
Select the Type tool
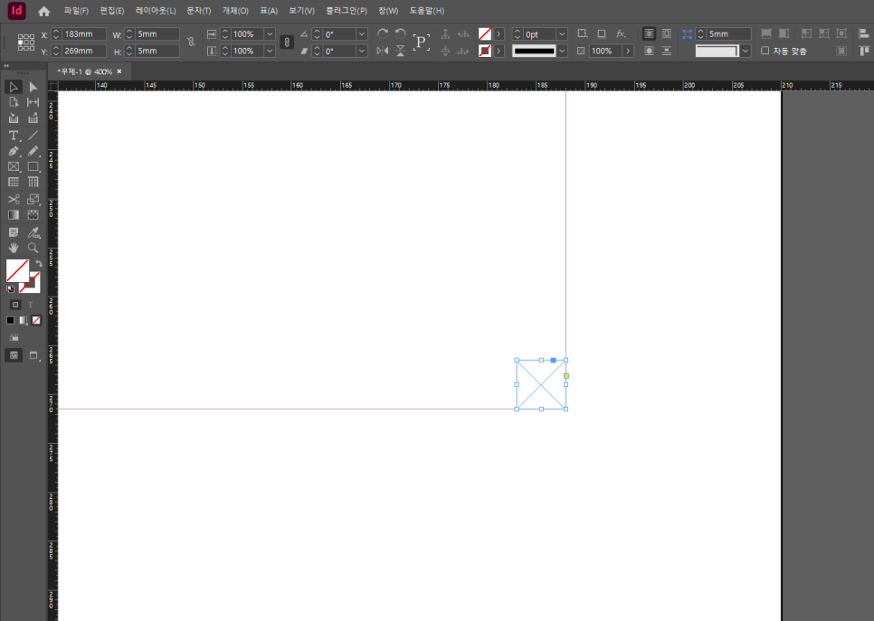[14, 136]
